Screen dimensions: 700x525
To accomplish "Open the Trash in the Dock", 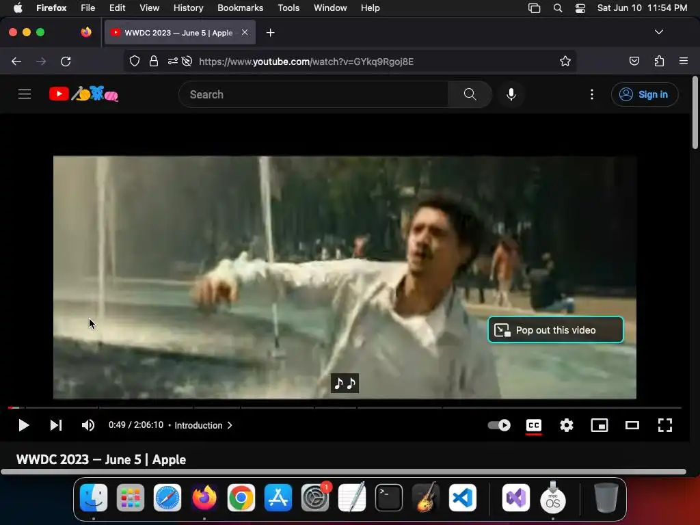I will pyautogui.click(x=606, y=498).
